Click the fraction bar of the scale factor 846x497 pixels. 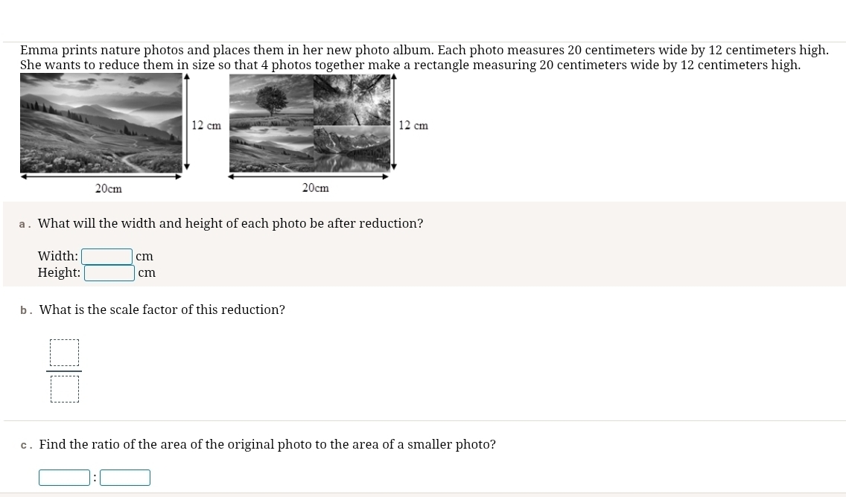click(64, 371)
